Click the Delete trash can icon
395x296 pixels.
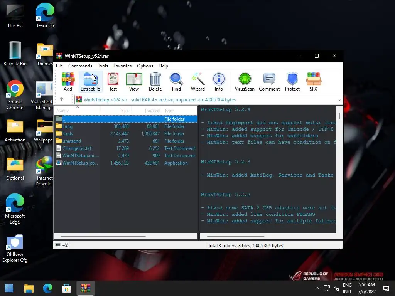pyautogui.click(x=155, y=82)
